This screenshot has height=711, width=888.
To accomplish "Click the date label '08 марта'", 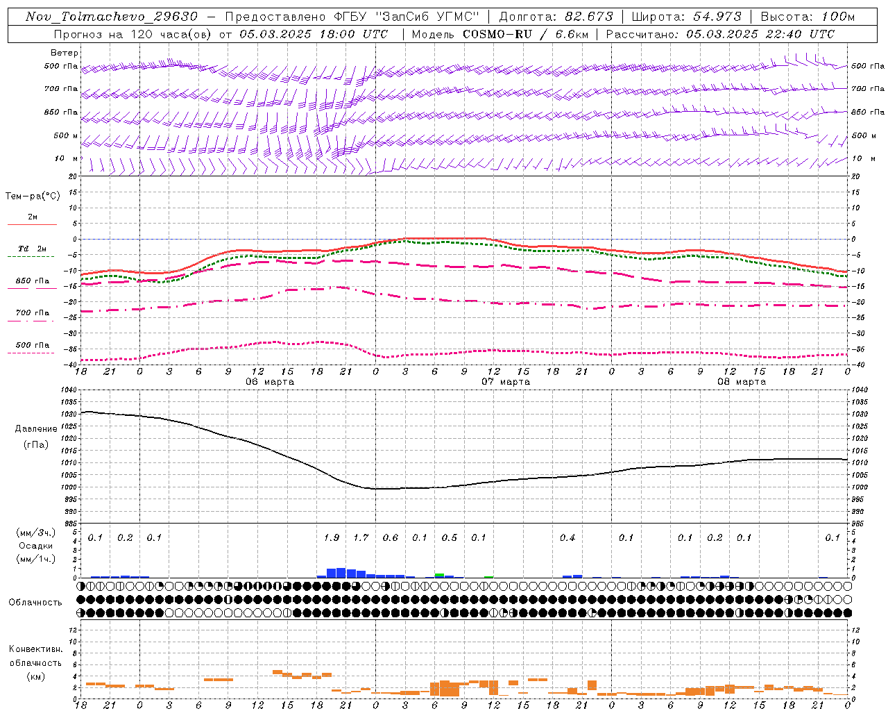I will pyautogui.click(x=742, y=382).
